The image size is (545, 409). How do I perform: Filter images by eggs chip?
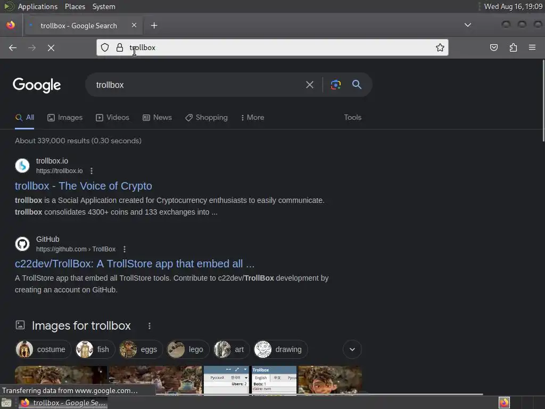point(141,349)
